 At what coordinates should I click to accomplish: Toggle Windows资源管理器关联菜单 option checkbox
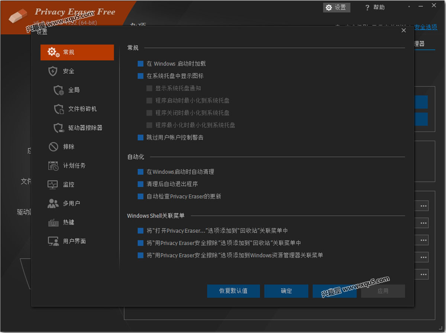(x=140, y=255)
